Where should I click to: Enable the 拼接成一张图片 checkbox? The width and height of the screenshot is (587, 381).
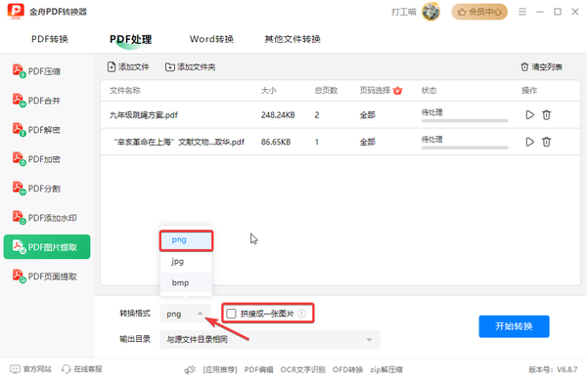pos(231,314)
